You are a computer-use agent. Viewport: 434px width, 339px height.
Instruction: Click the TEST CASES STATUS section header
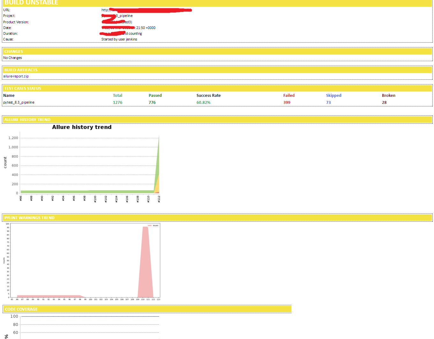point(23,89)
